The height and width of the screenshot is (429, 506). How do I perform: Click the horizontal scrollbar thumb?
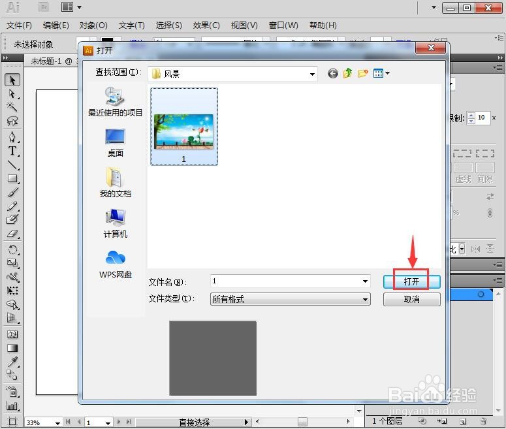coord(302,422)
